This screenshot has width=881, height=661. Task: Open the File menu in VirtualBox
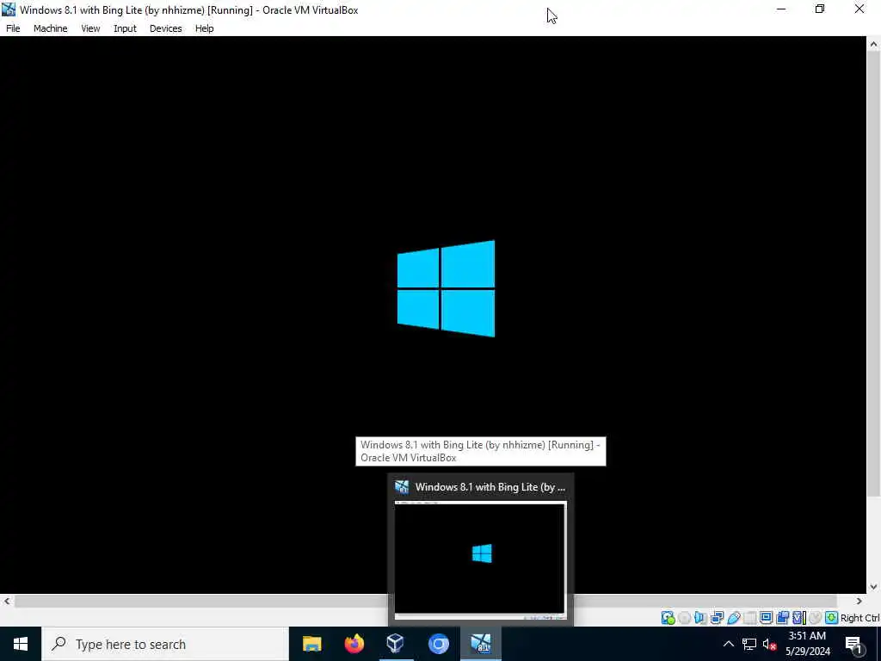pyautogui.click(x=13, y=28)
